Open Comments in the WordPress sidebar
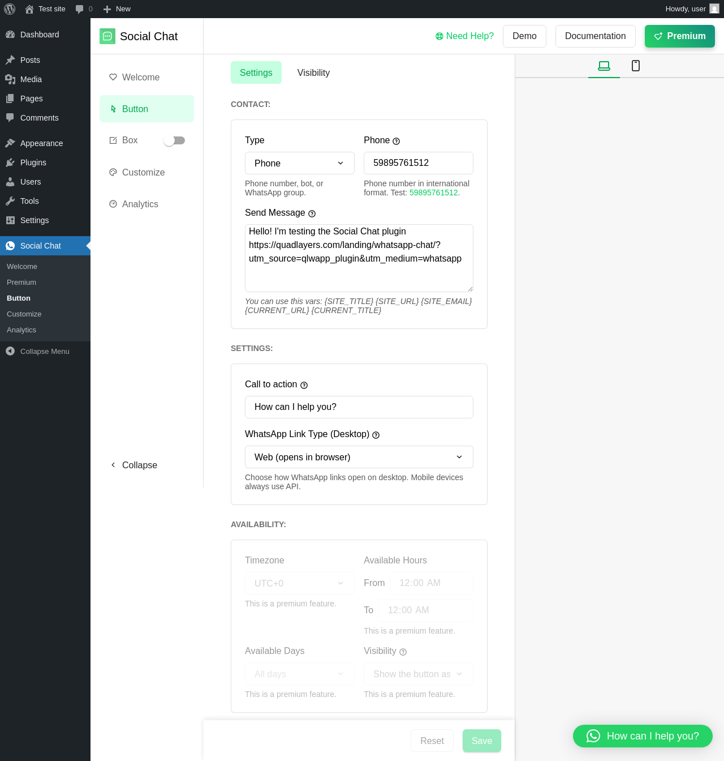The width and height of the screenshot is (724, 761). (x=45, y=118)
